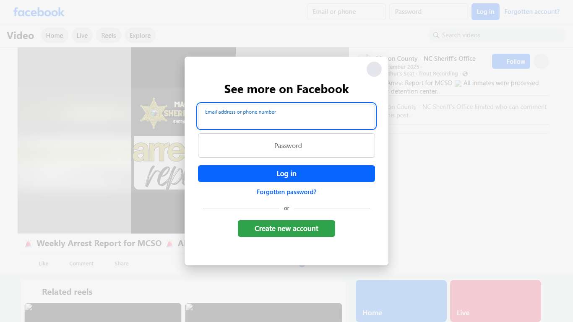Image resolution: width=573 pixels, height=322 pixels.
Task: Open Forgotten account? link in header
Action: [532, 12]
